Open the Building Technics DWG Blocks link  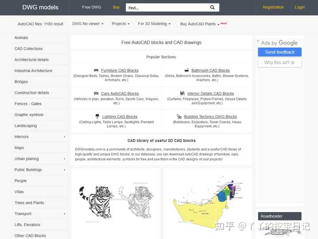[210, 117]
